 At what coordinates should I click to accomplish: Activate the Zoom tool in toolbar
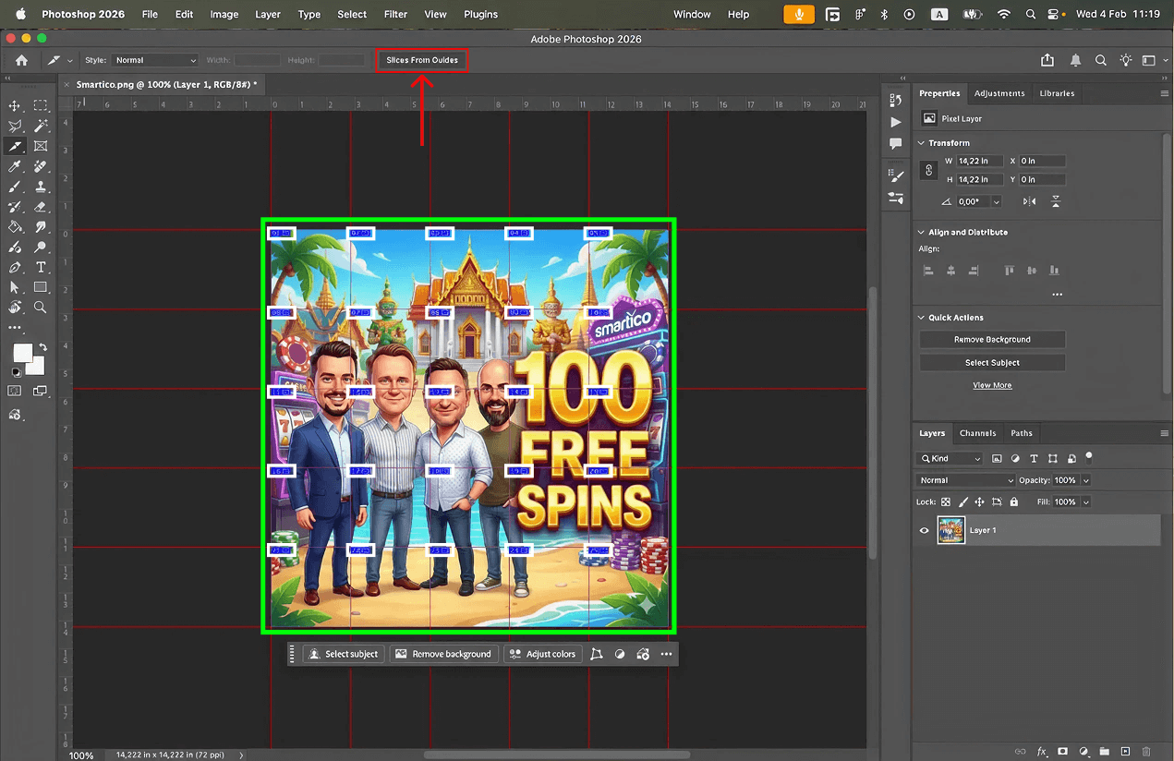click(41, 308)
